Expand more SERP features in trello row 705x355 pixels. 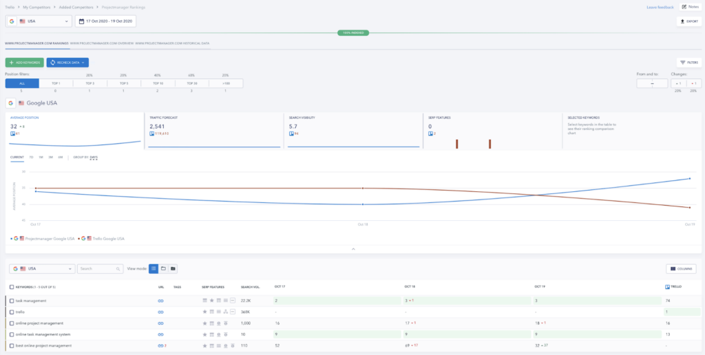coord(233,312)
